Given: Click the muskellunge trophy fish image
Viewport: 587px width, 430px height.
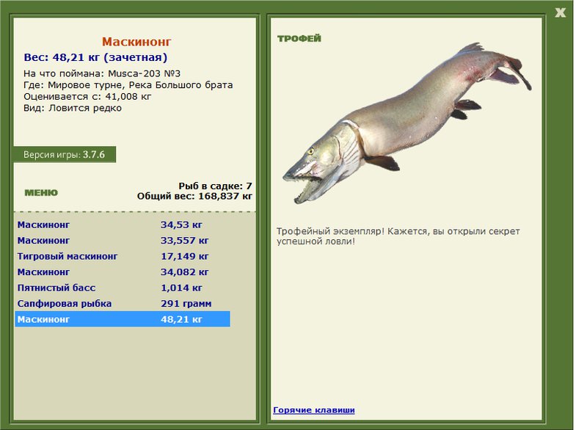Looking at the screenshot, I should (406, 123).
